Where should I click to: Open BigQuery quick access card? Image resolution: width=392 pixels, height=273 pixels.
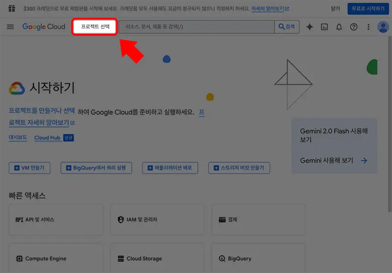[259, 258]
